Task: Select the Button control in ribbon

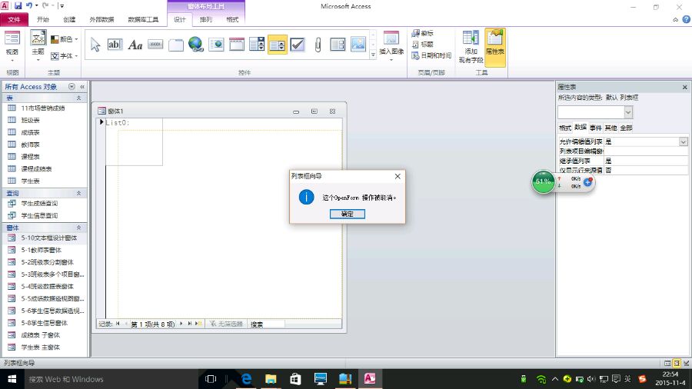Action: [x=155, y=45]
